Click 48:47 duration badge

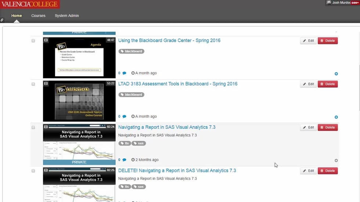[111, 40]
